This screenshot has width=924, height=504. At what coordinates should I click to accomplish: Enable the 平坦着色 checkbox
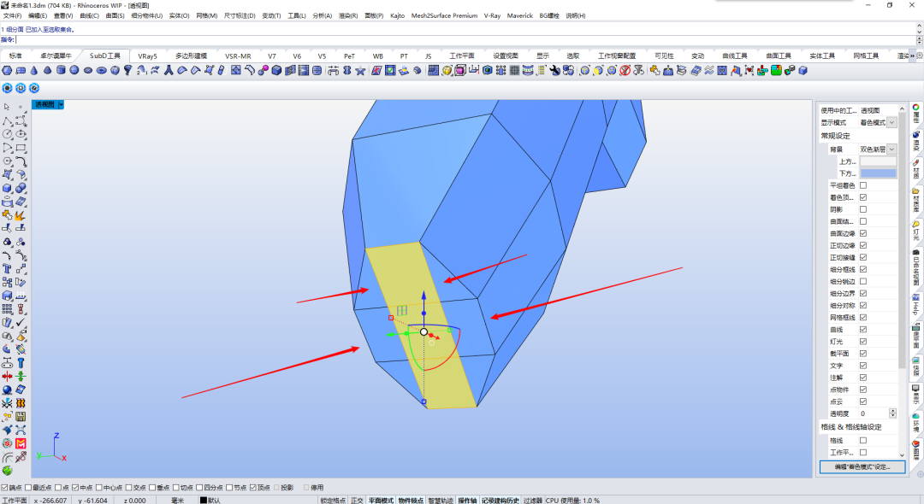pyautogui.click(x=863, y=185)
